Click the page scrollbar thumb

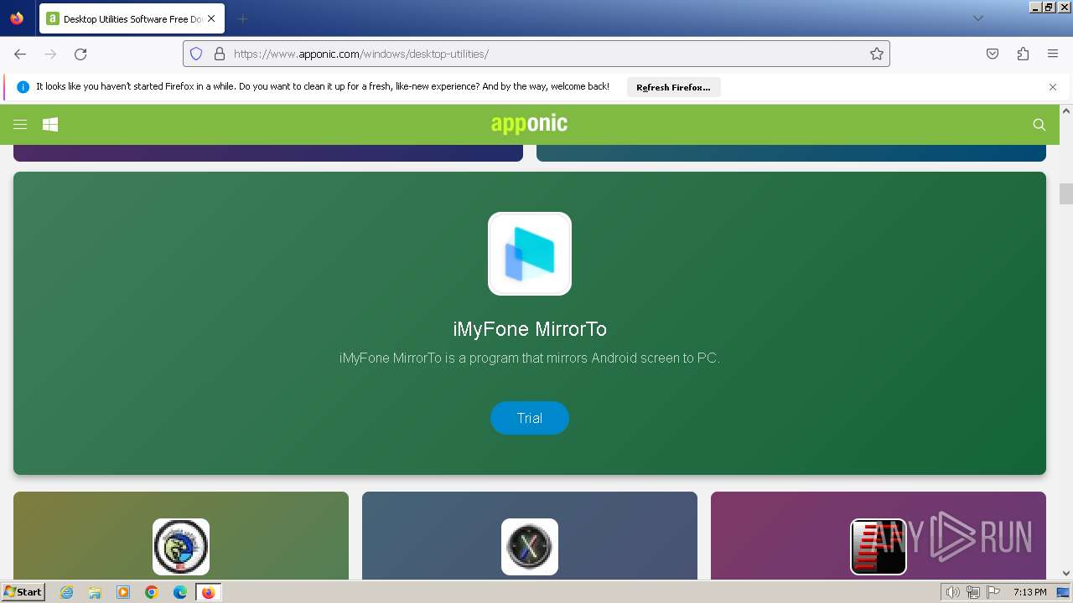[x=1066, y=193]
